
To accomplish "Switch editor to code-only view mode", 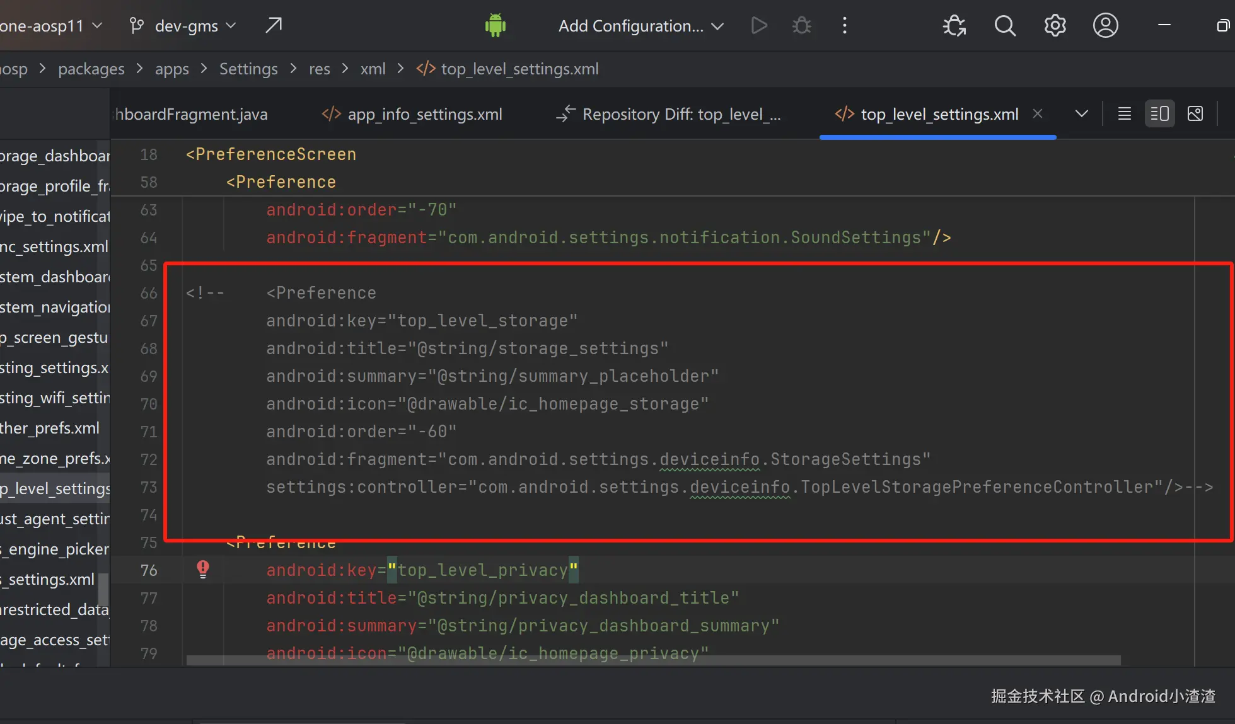I will coord(1124,114).
